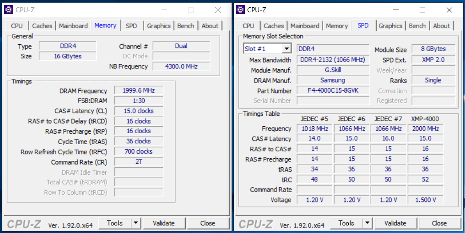The width and height of the screenshot is (465, 233).
Task: Switch to Memory tab in right window
Action: pos(336,26)
